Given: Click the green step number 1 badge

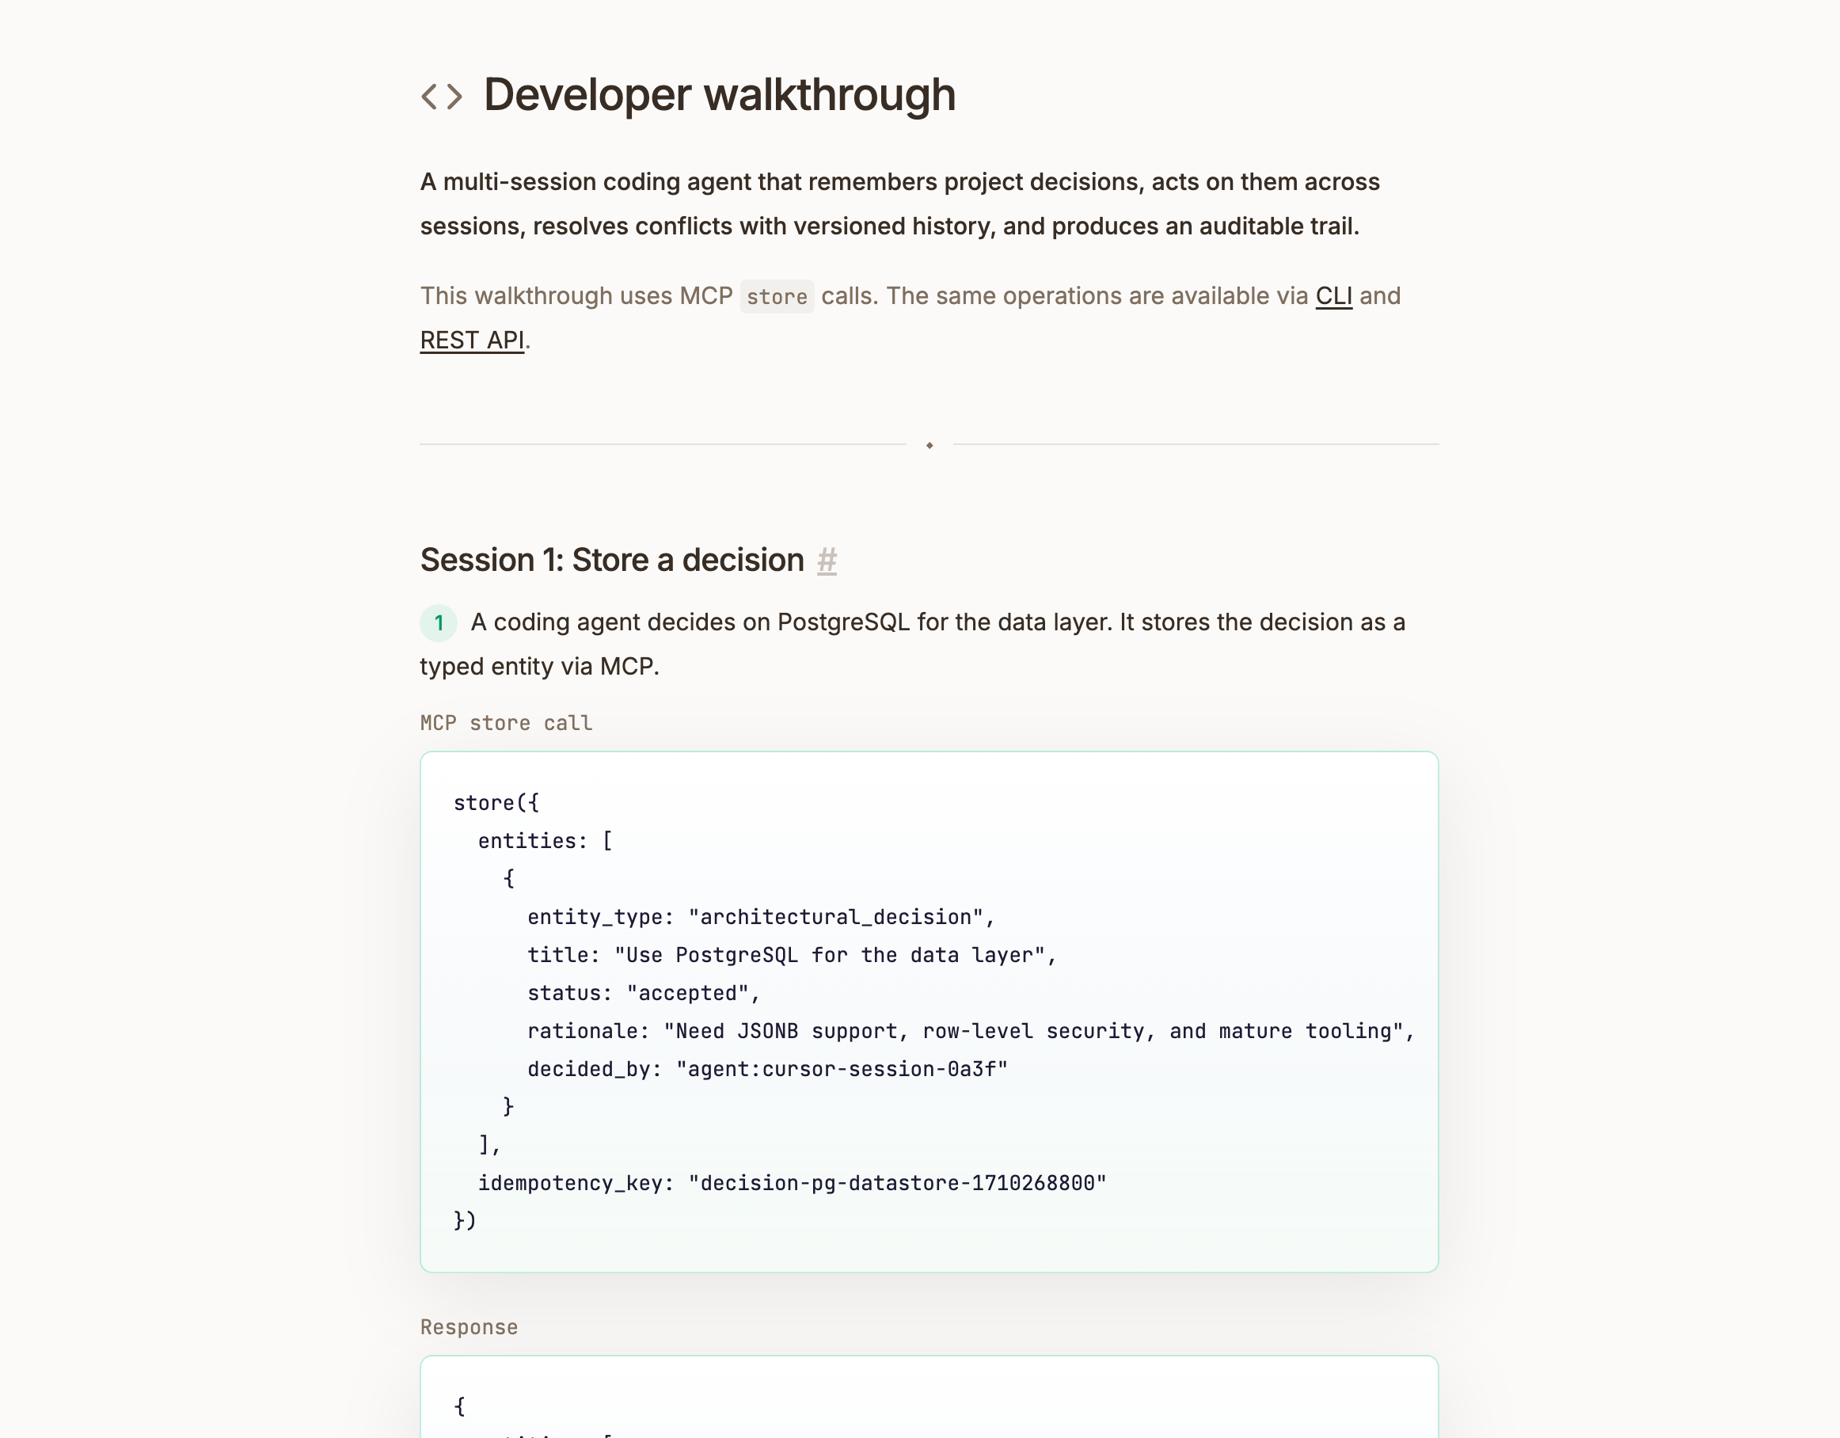Looking at the screenshot, I should pyautogui.click(x=439, y=622).
